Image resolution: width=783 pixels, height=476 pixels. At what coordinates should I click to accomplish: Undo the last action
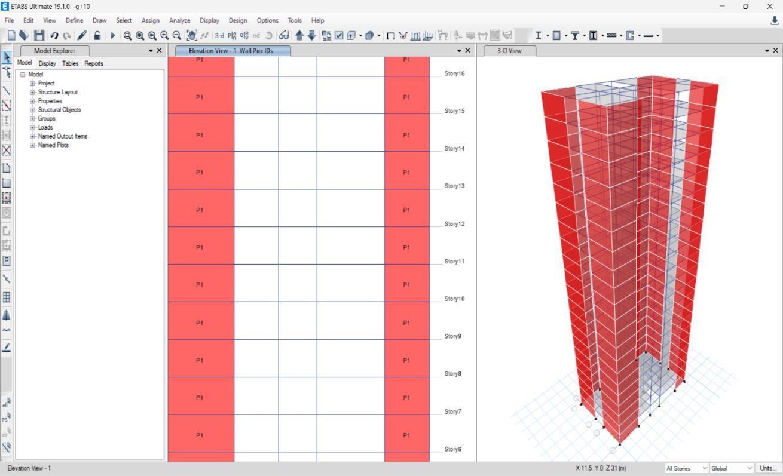[x=54, y=36]
